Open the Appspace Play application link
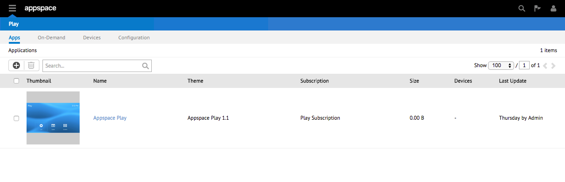This screenshot has height=182, width=565. 110,118
